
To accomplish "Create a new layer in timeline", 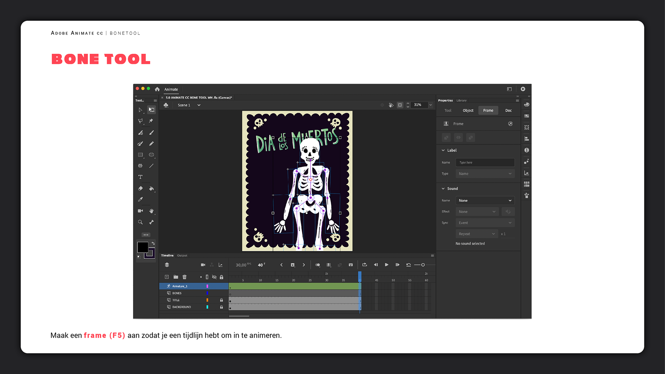I will tap(167, 277).
